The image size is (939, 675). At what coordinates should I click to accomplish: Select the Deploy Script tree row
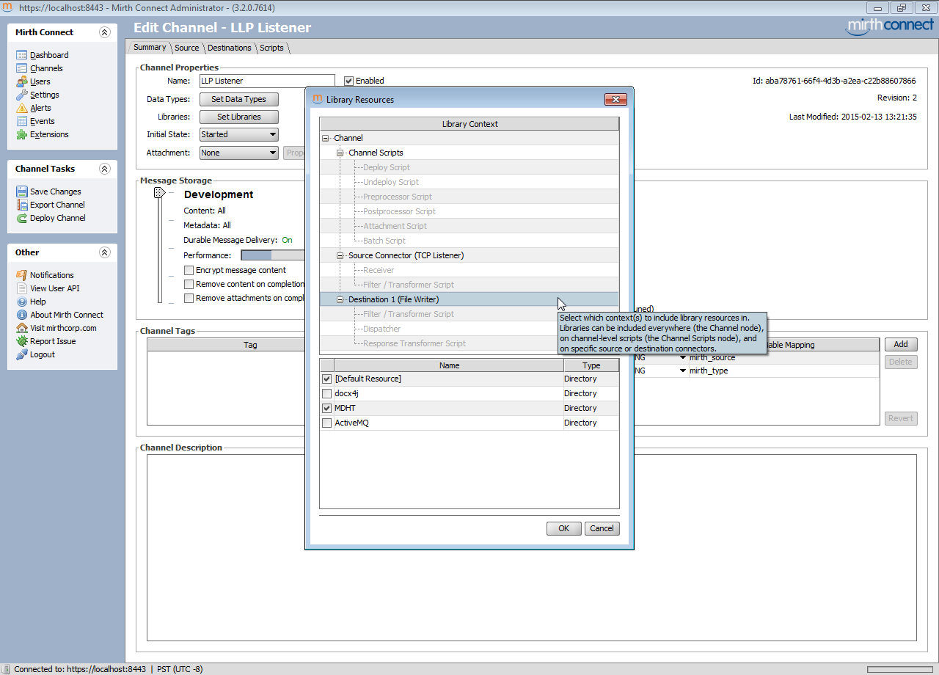point(469,167)
